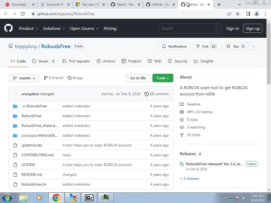This screenshot has height=203, width=271.
Task: Open the + 3 releases link
Action: tap(189, 178)
